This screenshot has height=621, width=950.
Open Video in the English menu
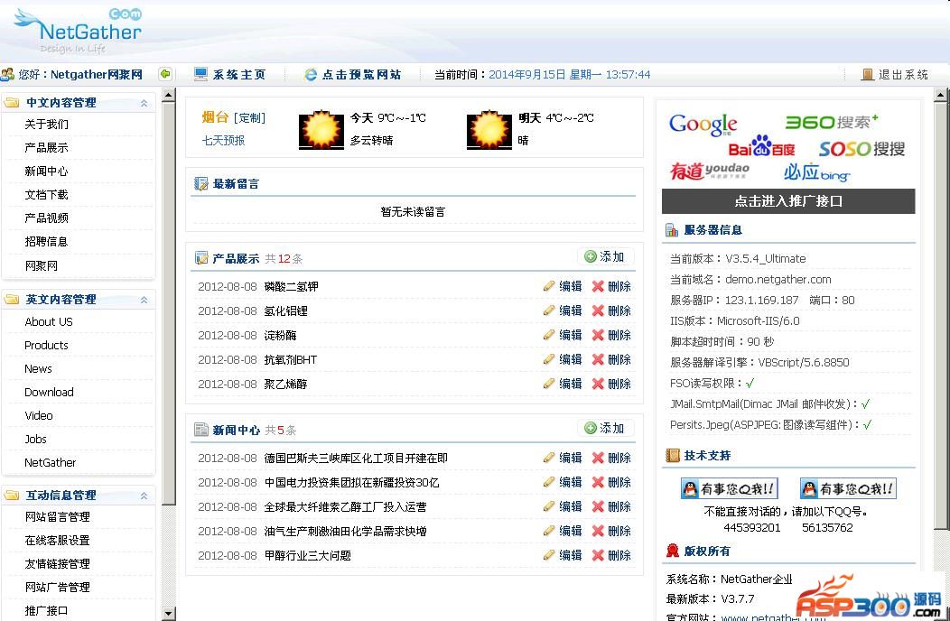(x=39, y=415)
